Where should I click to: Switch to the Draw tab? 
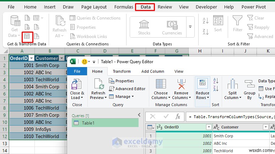pyautogui.click(x=68, y=7)
